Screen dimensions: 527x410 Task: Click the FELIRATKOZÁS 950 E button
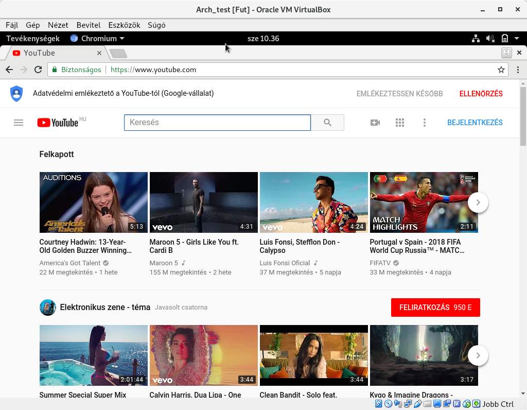click(435, 307)
